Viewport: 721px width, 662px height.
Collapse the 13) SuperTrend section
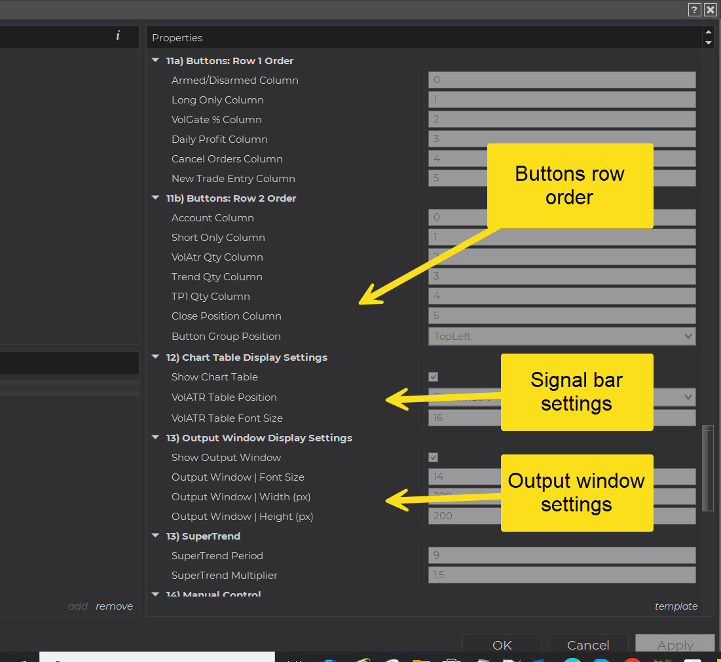tap(155, 536)
